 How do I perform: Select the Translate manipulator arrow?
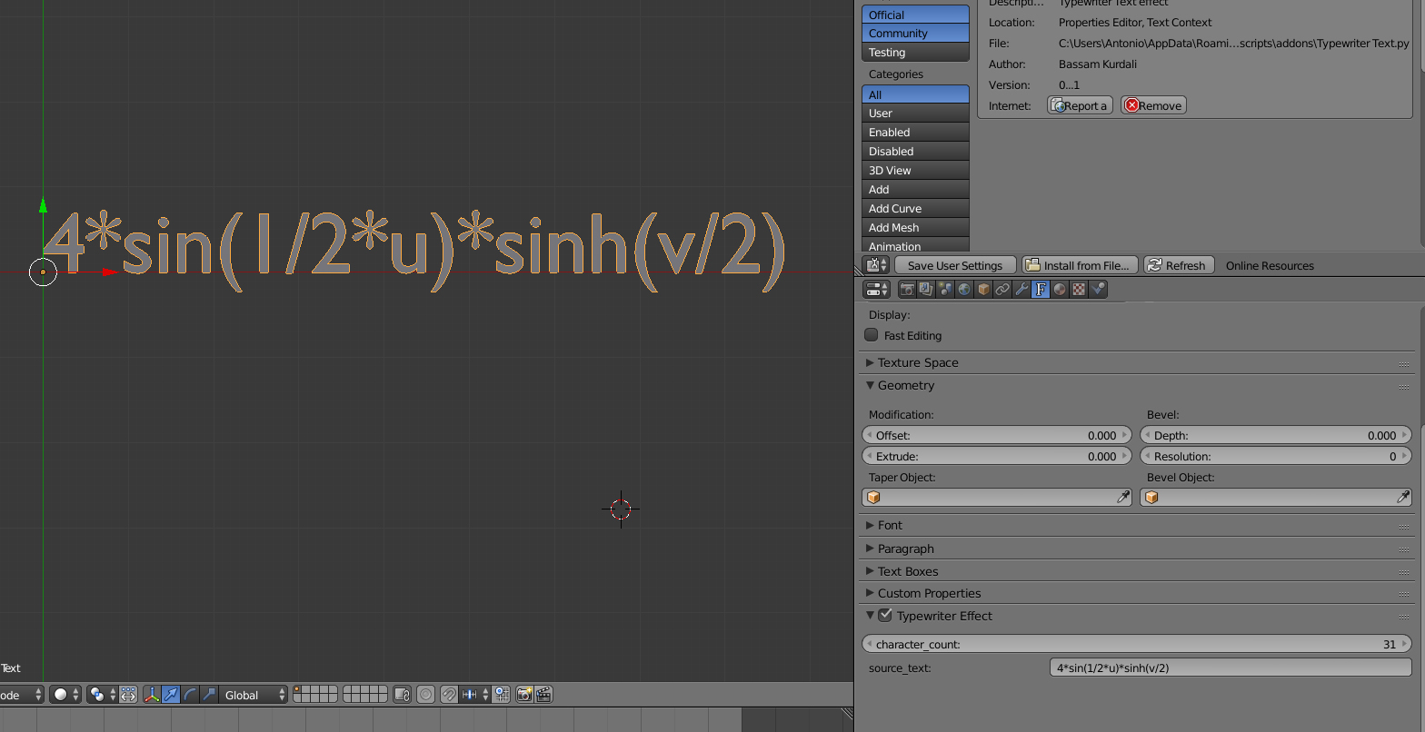point(171,695)
